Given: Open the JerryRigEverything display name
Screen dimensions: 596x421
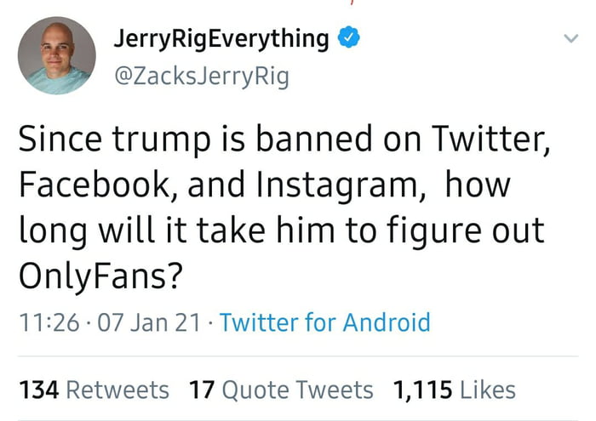Looking at the screenshot, I should click(x=221, y=39).
